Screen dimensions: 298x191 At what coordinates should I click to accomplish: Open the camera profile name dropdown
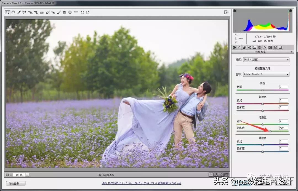[x=265, y=74]
